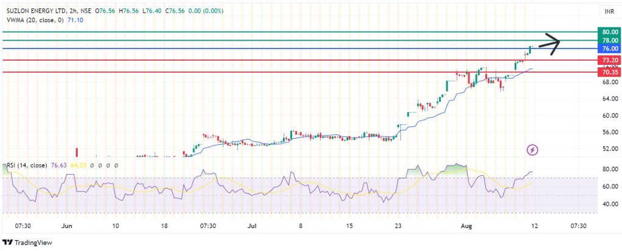Image resolution: width=622 pixels, height=251 pixels.
Task: Click the purple lightning bolt icon
Action: coord(532,150)
